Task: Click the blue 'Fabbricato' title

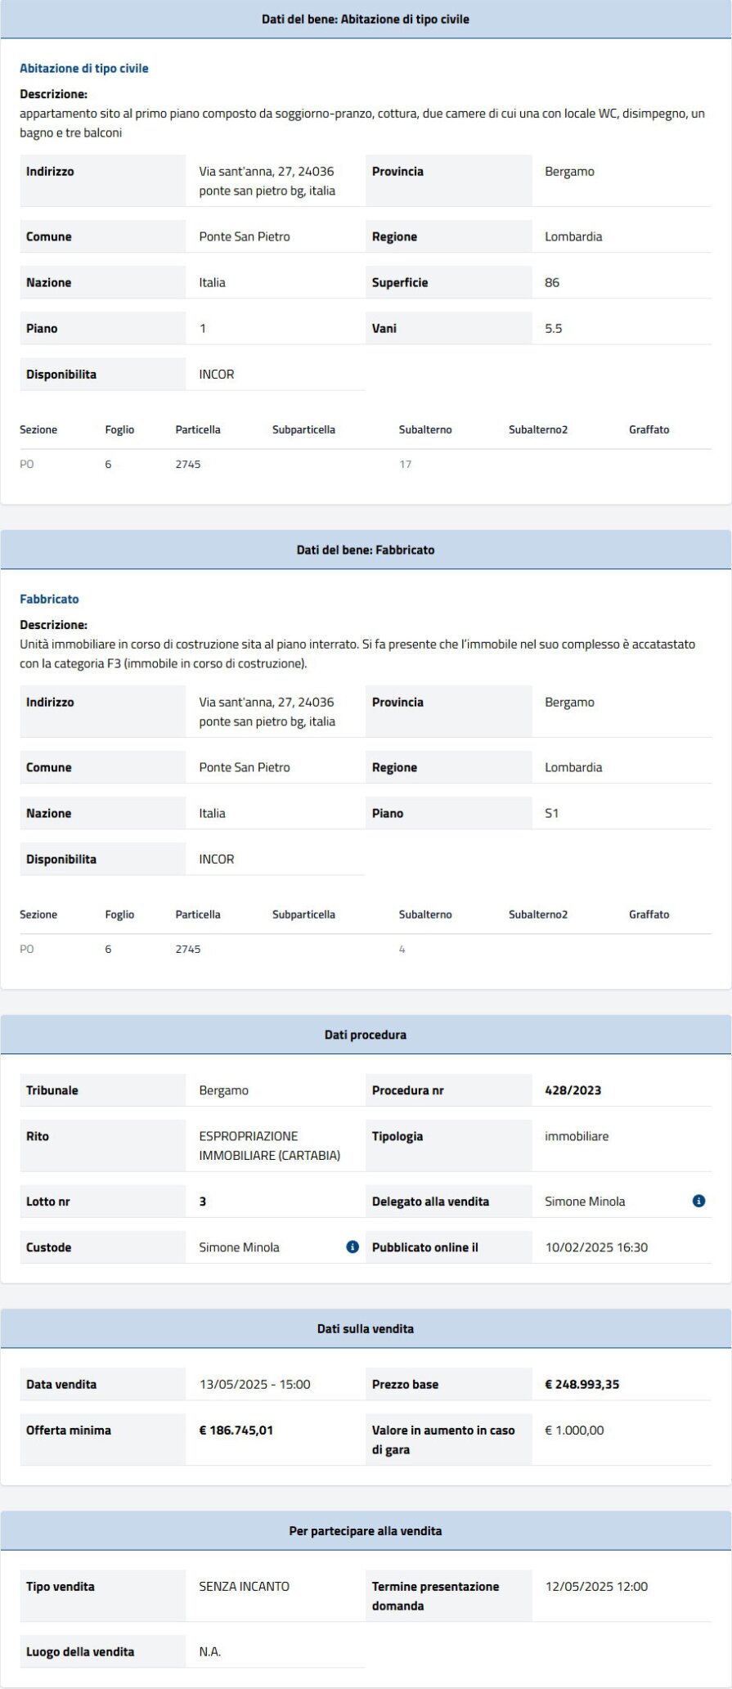Action: [49, 599]
